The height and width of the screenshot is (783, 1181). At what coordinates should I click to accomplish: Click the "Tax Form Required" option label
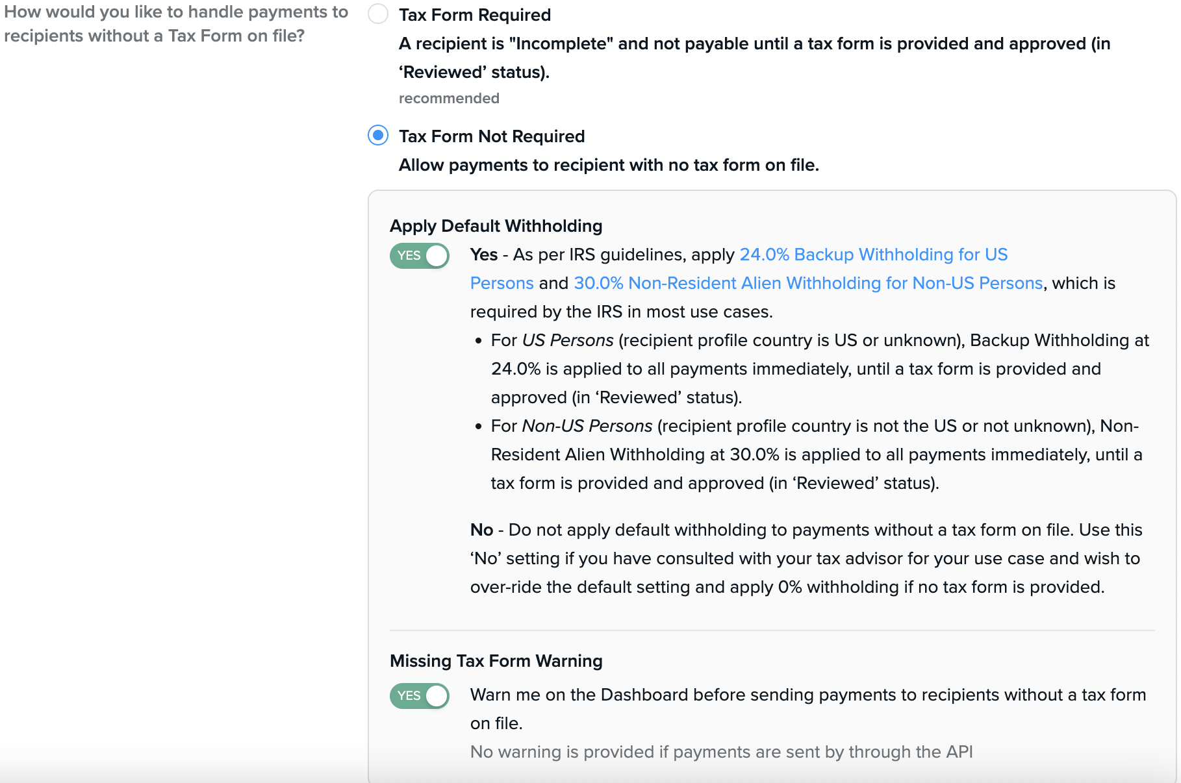point(475,15)
